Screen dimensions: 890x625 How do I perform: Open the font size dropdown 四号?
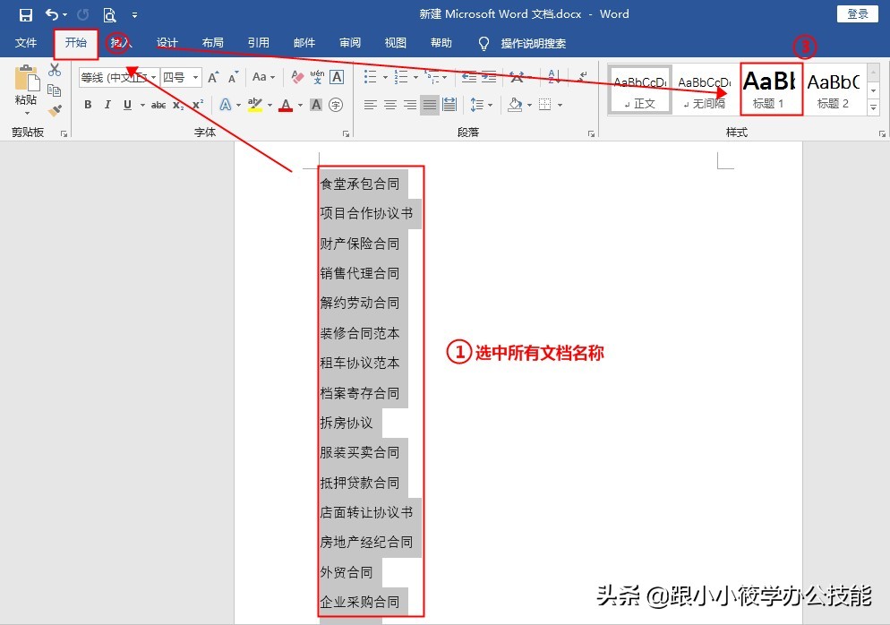click(195, 77)
